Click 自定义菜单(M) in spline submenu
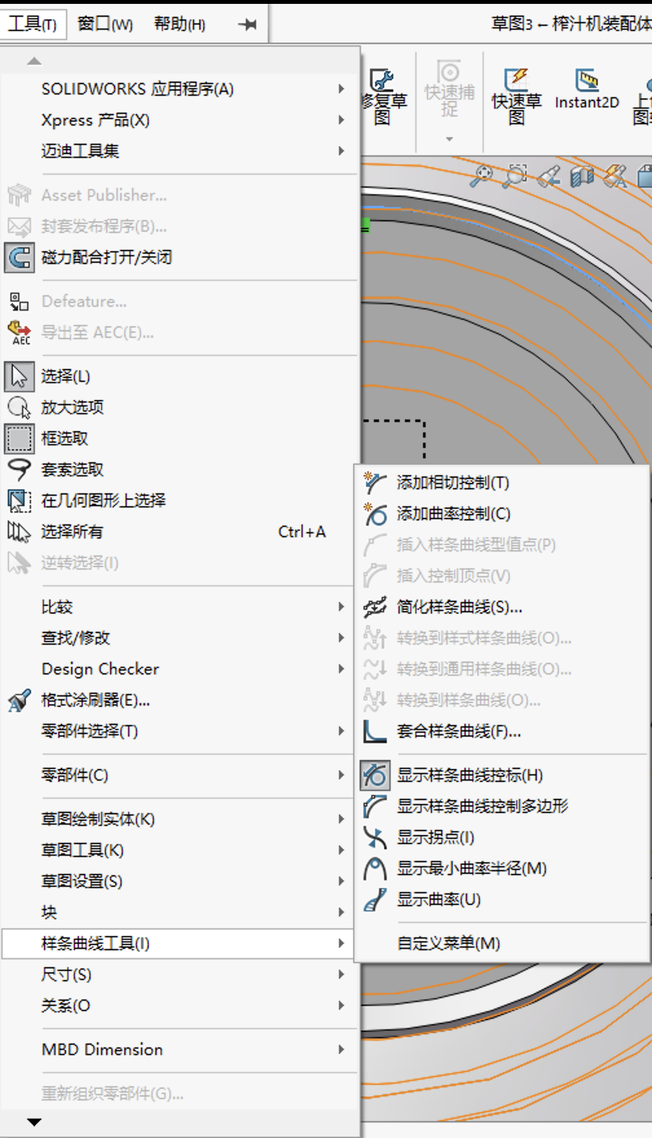652x1138 pixels. [x=502, y=943]
